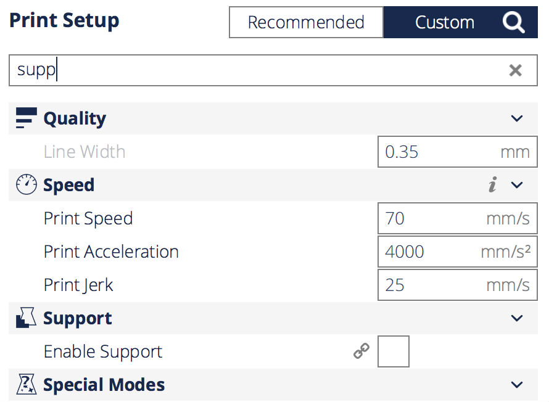Image resolution: width=549 pixels, height=402 pixels.
Task: Click the Quality category layers icon
Action: click(x=27, y=118)
